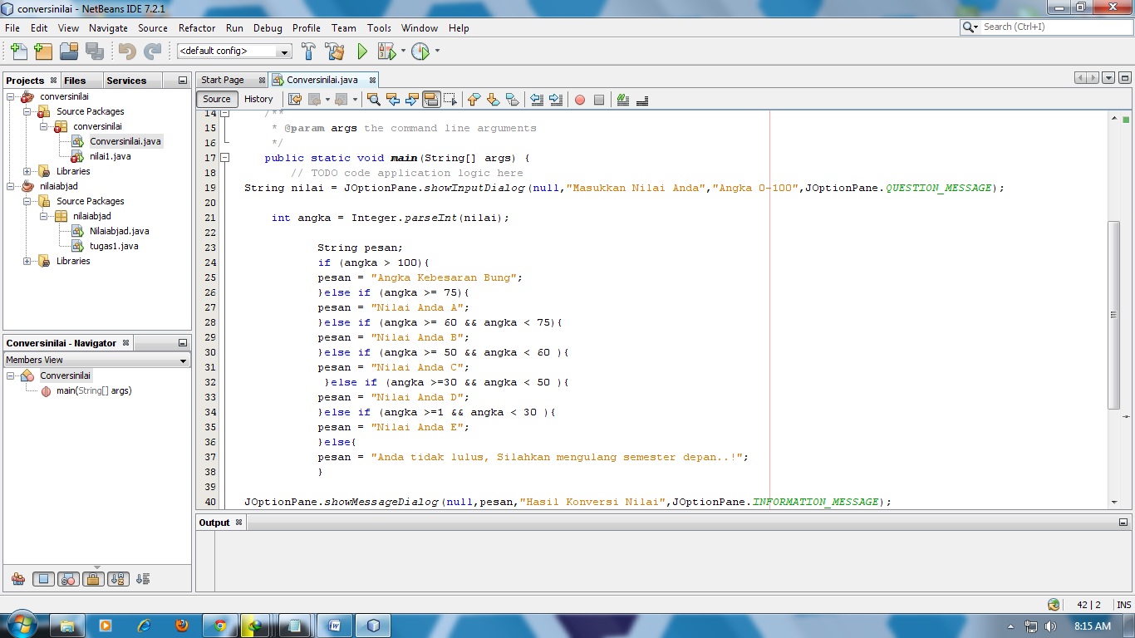Toggle Show Static Members in Navigator
Screen dimensions: 1135x638
click(x=69, y=579)
